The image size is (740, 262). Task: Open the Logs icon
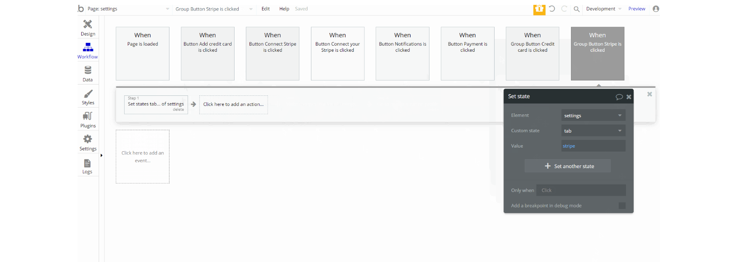click(x=87, y=163)
